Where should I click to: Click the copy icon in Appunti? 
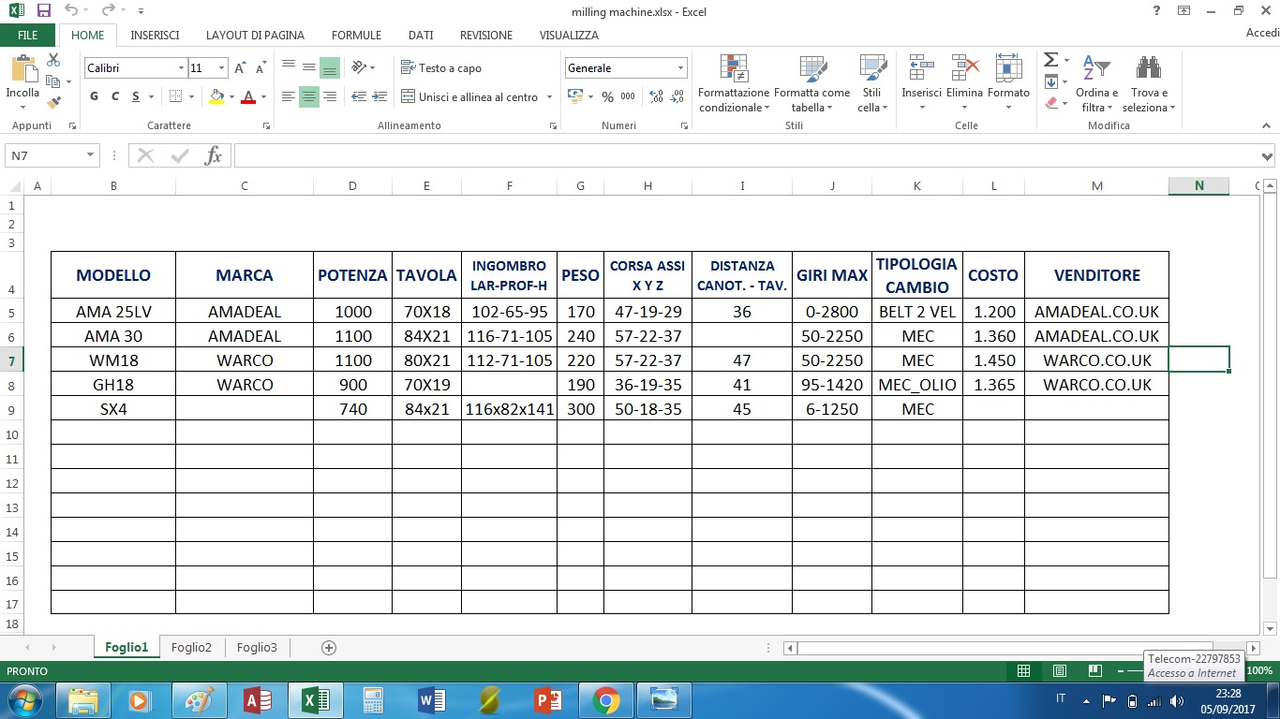click(53, 81)
